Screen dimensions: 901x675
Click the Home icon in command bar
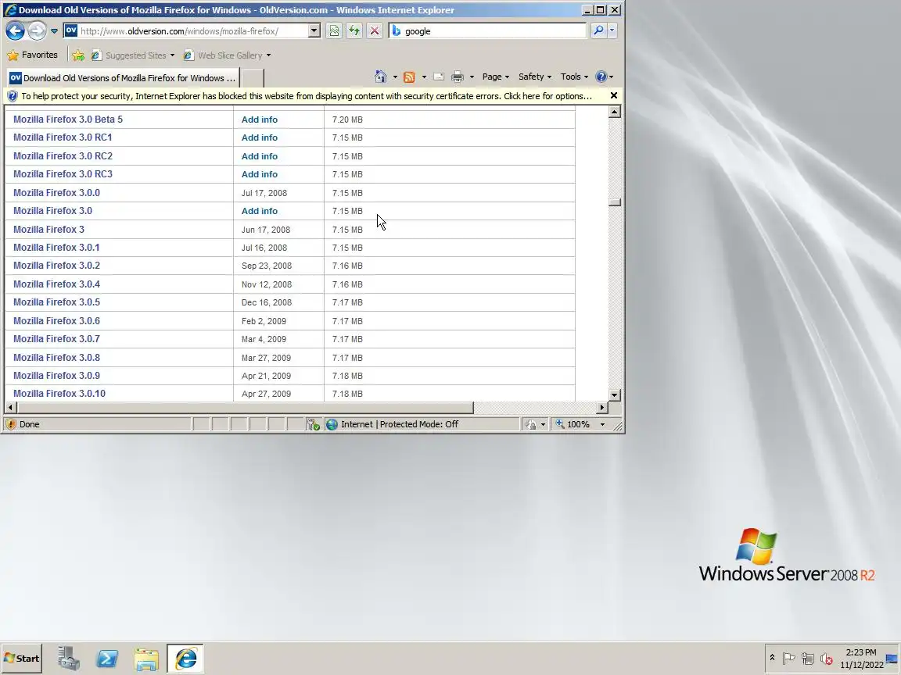(x=380, y=77)
